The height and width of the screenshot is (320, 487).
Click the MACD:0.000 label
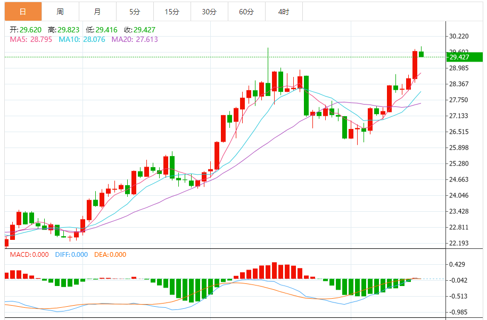click(29, 255)
